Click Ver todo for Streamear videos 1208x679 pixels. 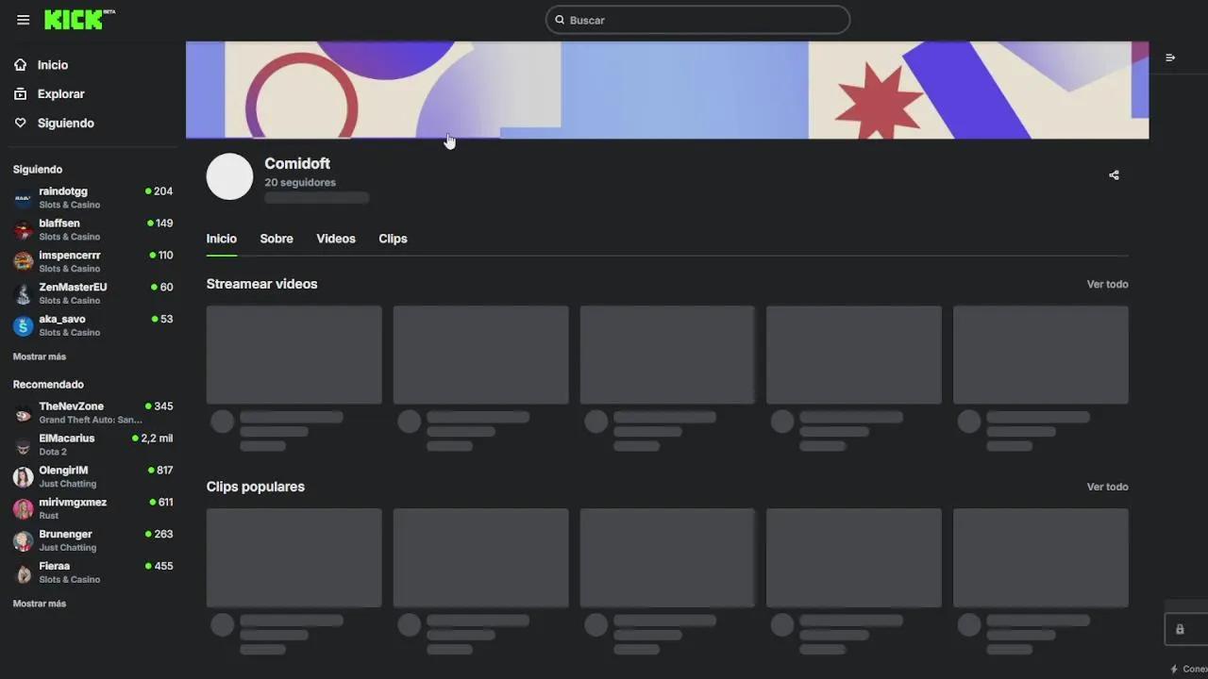click(1107, 284)
